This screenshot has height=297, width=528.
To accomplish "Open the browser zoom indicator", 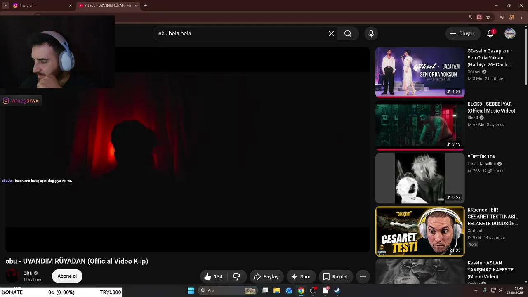I will 470,17.
